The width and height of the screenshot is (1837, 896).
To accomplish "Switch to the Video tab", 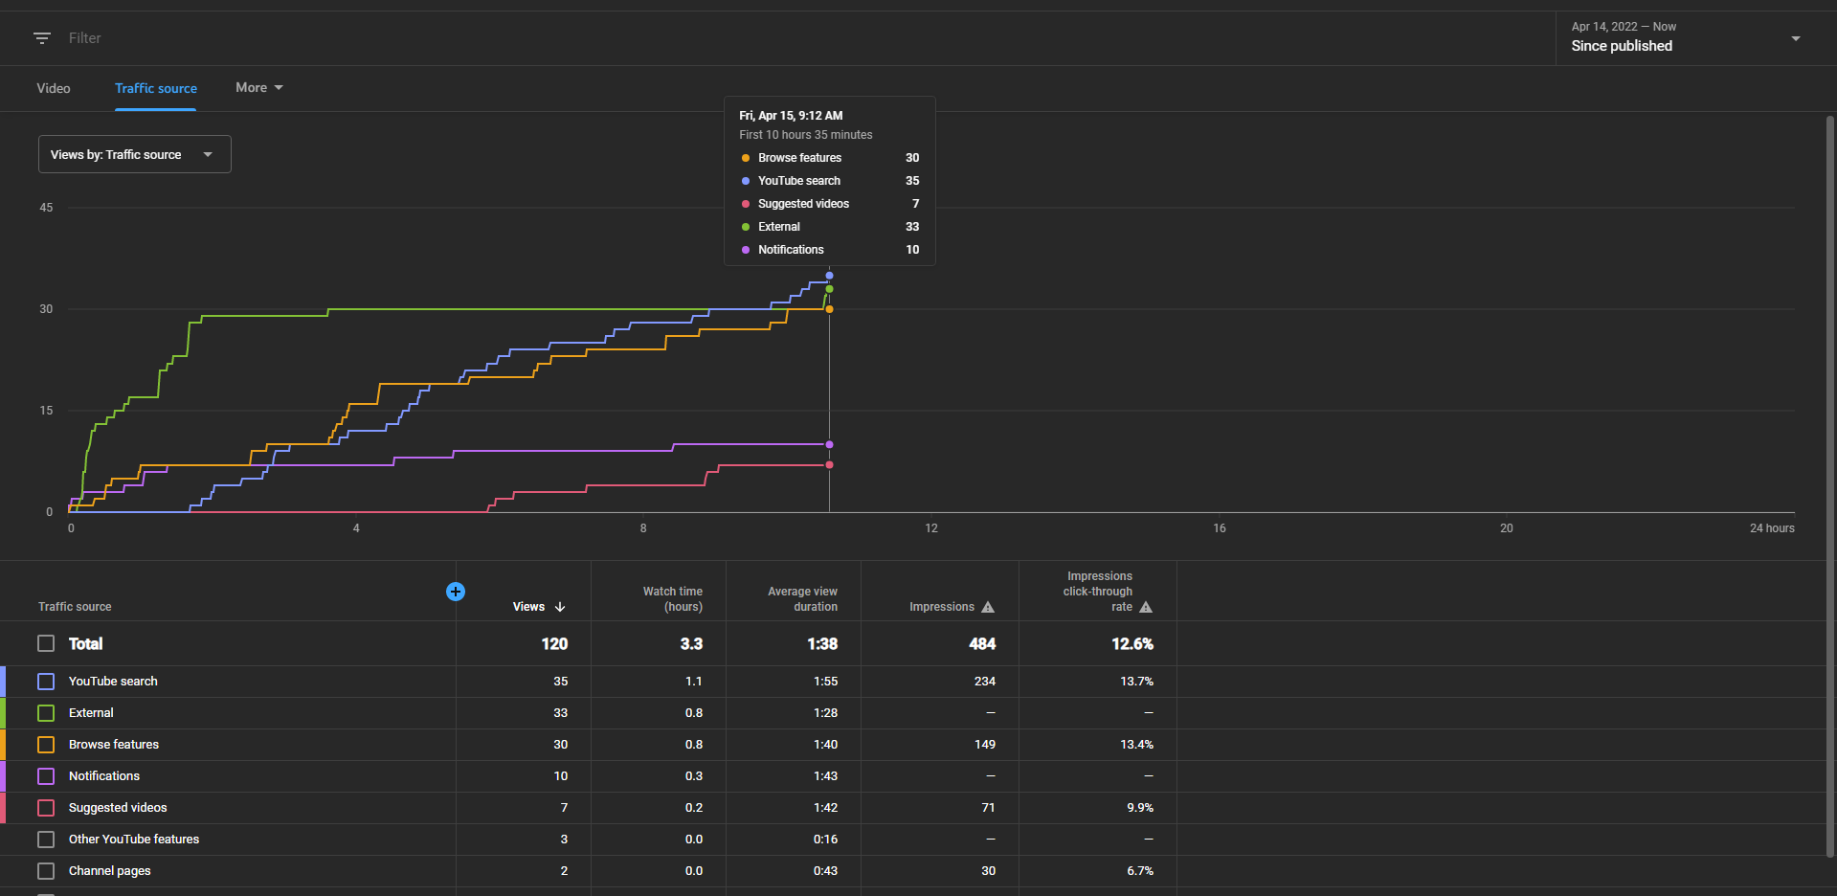I will [x=54, y=88].
